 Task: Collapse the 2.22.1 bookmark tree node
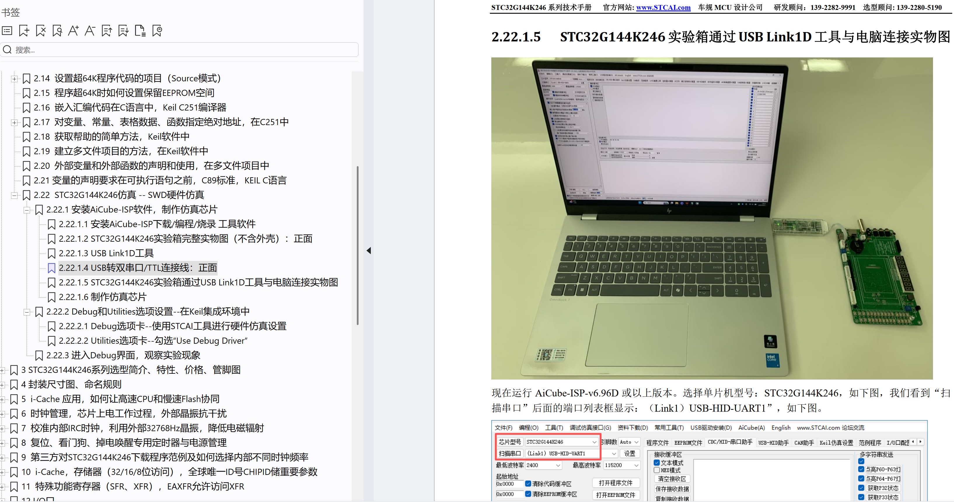(27, 210)
